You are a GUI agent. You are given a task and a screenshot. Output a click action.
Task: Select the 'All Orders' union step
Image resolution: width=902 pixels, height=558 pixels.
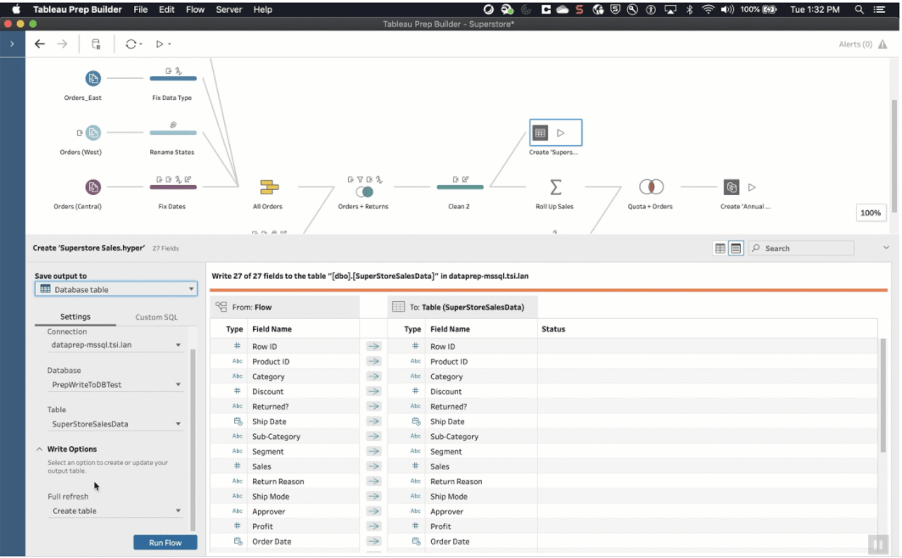click(x=267, y=187)
